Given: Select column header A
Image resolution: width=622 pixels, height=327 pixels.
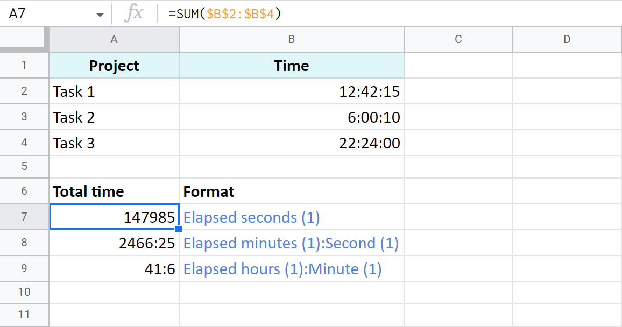Looking at the screenshot, I should (x=114, y=39).
